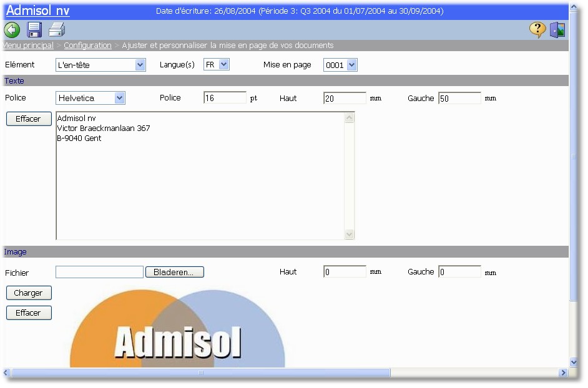The image size is (588, 388).
Task: Click the Texte Gauche field showing 50
Action: click(x=459, y=98)
